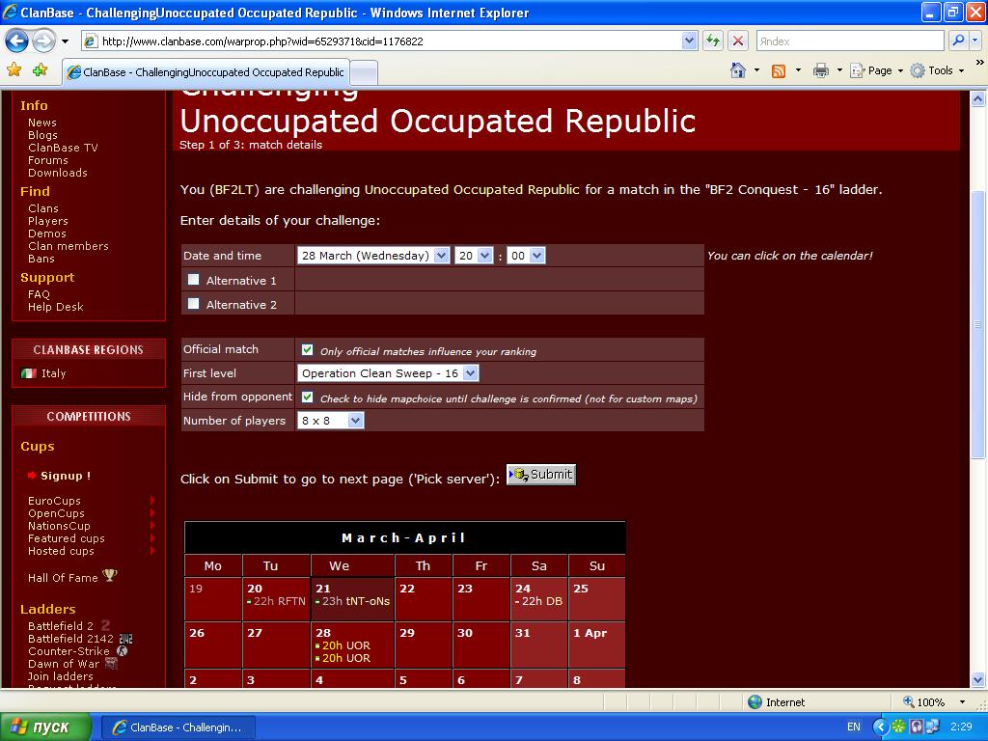Image resolution: width=988 pixels, height=741 pixels.
Task: Uncheck the Hide from opponent checkbox
Action: tap(307, 397)
